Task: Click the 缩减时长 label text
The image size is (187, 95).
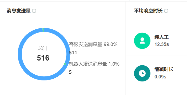Action: pyautogui.click(x=164, y=69)
